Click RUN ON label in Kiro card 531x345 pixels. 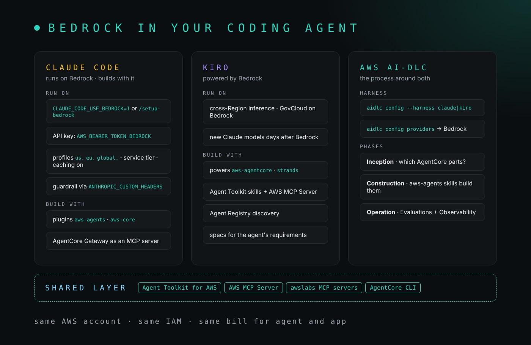(215, 93)
